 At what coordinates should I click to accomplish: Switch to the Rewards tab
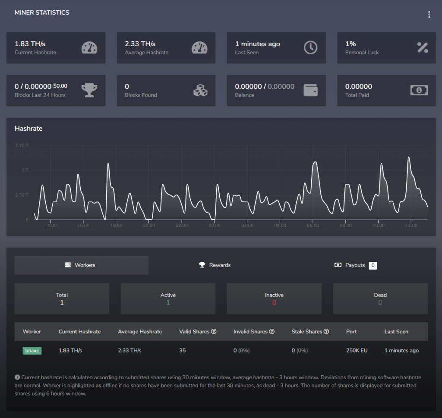(215, 265)
